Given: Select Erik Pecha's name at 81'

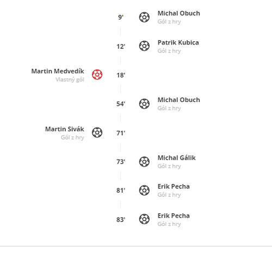Looking at the screenshot, I should click(174, 187).
